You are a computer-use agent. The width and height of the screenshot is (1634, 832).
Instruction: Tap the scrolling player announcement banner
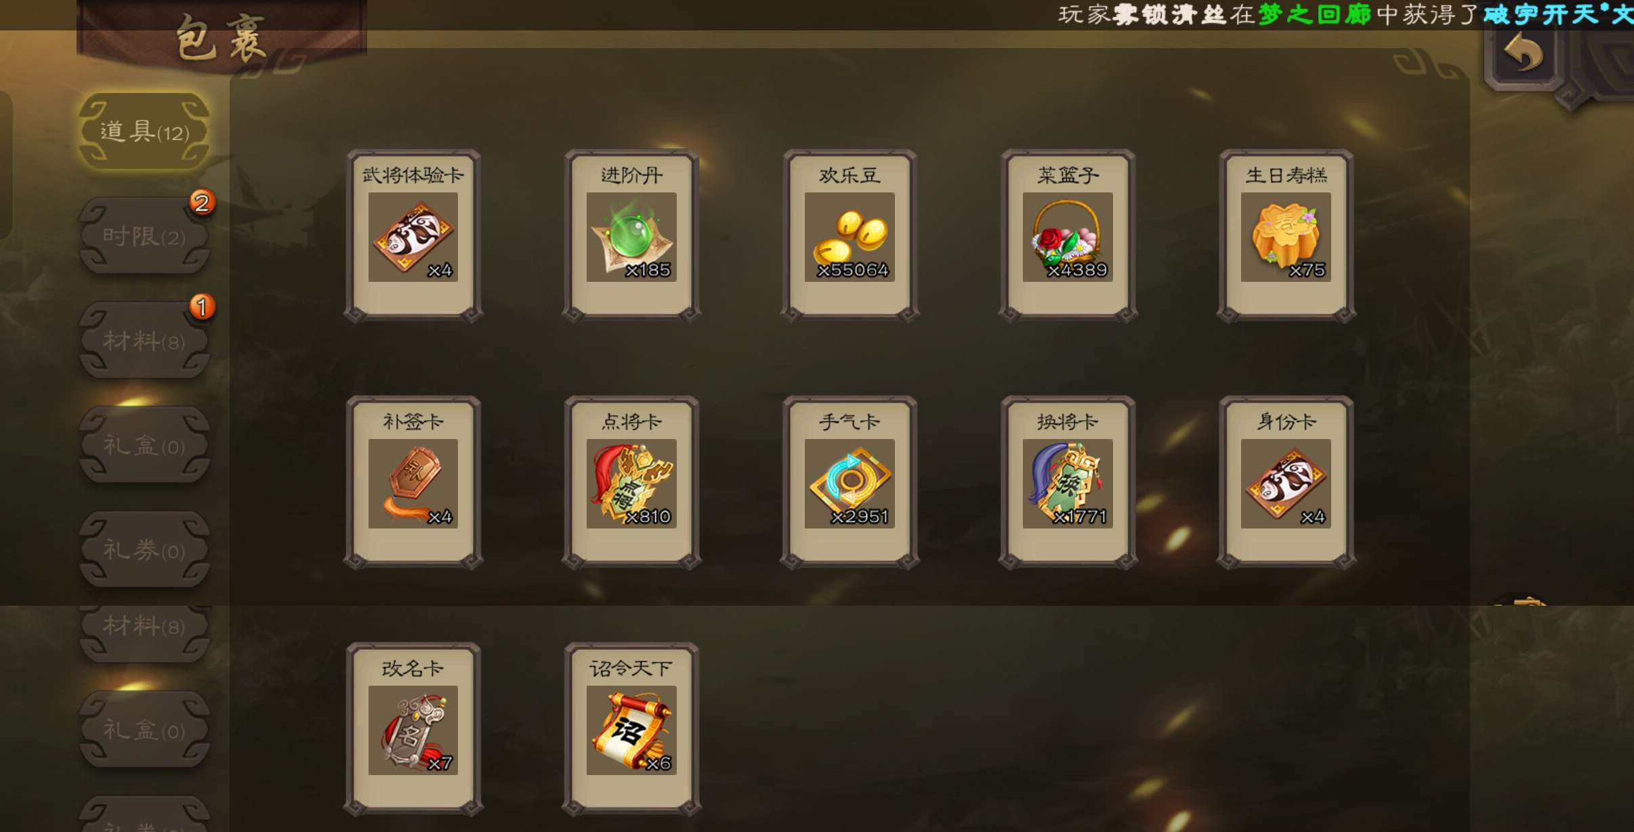(x=1345, y=14)
